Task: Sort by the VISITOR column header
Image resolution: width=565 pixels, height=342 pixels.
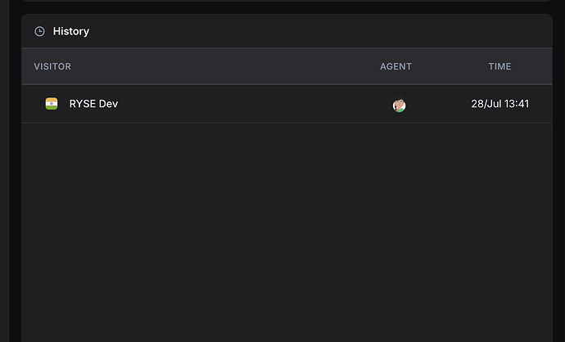Action: [52, 66]
